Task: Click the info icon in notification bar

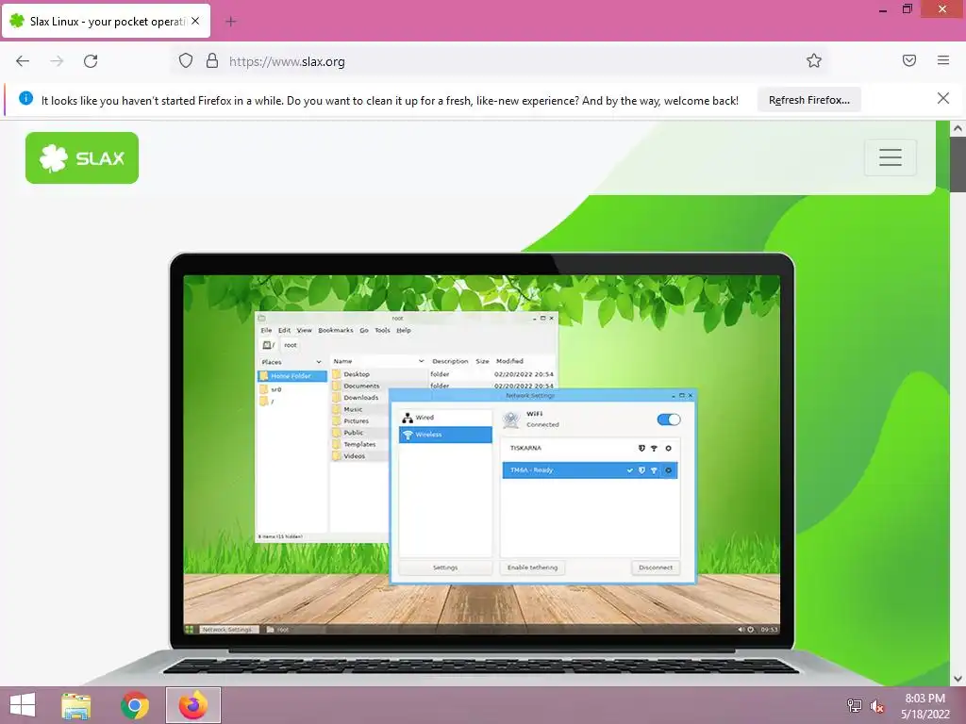Action: pos(25,98)
